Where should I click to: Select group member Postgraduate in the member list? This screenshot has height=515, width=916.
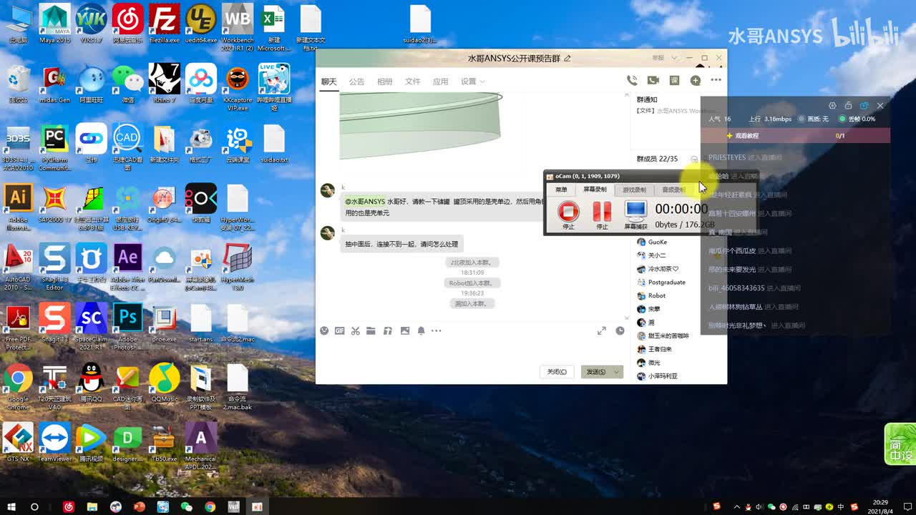661,283
